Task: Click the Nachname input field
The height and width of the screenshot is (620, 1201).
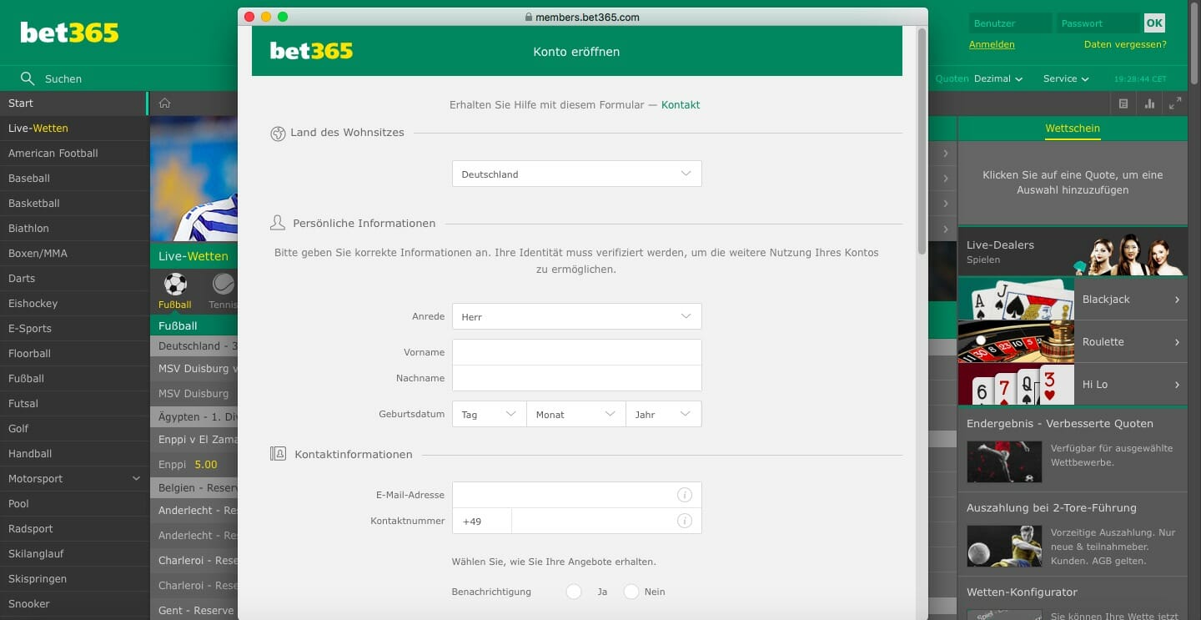Action: pos(576,378)
